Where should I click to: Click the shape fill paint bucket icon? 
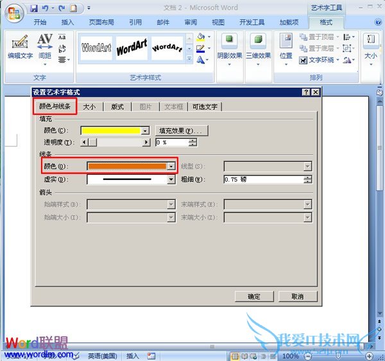(201, 37)
